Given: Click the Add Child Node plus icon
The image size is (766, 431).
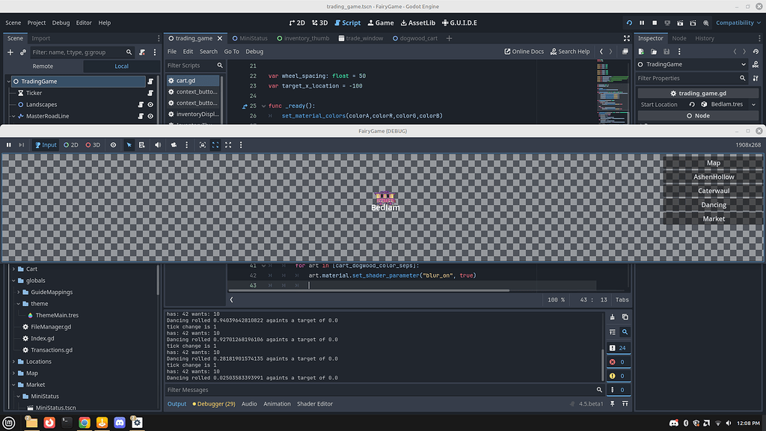Looking at the screenshot, I should coord(10,52).
